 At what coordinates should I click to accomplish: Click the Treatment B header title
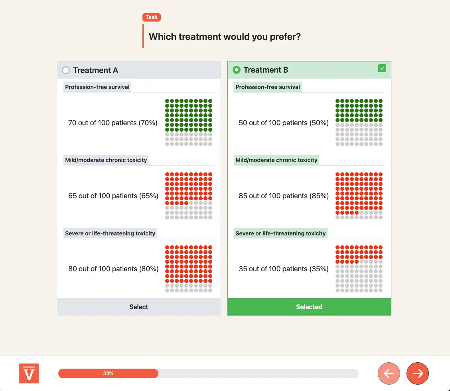coord(266,70)
